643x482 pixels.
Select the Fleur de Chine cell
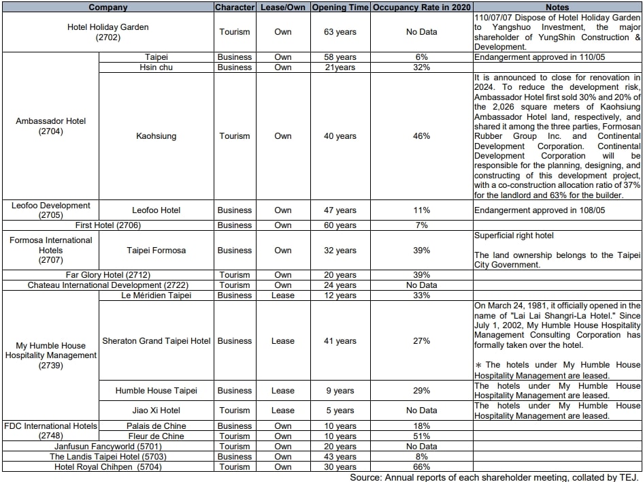click(x=156, y=436)
